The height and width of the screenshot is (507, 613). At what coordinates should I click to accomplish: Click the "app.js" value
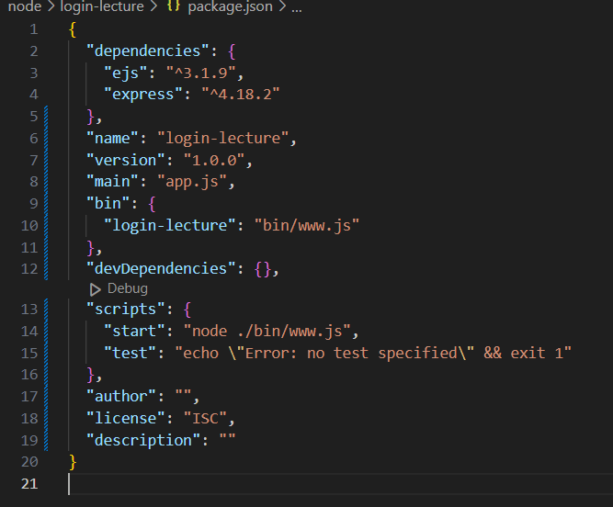tap(192, 182)
